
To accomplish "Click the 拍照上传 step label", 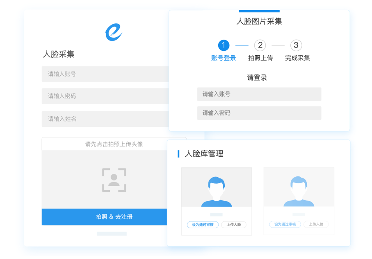I will coord(260,58).
